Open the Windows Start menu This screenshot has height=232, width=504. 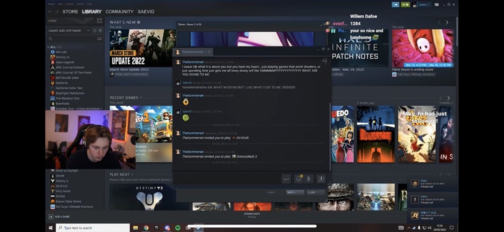click(x=50, y=227)
